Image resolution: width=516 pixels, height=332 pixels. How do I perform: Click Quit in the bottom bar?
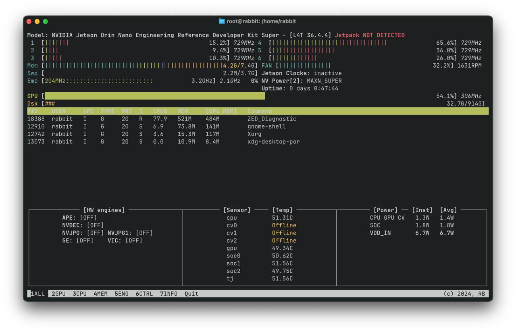[191, 294]
